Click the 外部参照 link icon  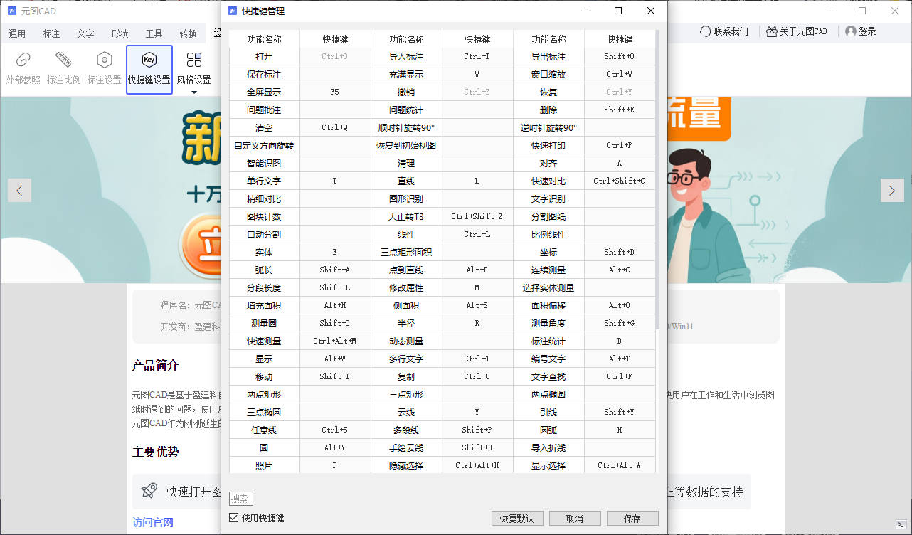click(x=23, y=60)
